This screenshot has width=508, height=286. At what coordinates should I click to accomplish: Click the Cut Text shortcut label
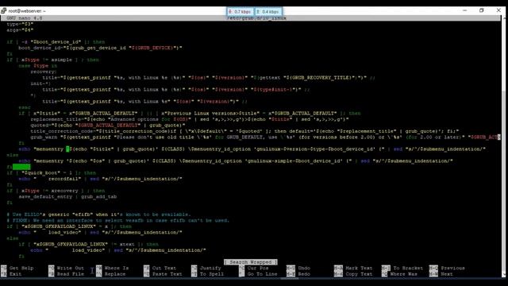[164, 269]
